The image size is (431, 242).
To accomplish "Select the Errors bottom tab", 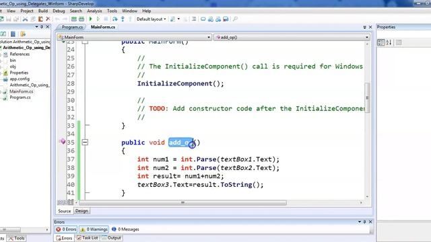I will pyautogui.click(x=65, y=238).
